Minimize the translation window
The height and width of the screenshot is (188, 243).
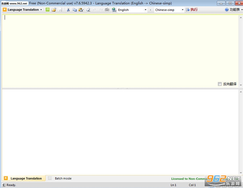tap(221, 3)
